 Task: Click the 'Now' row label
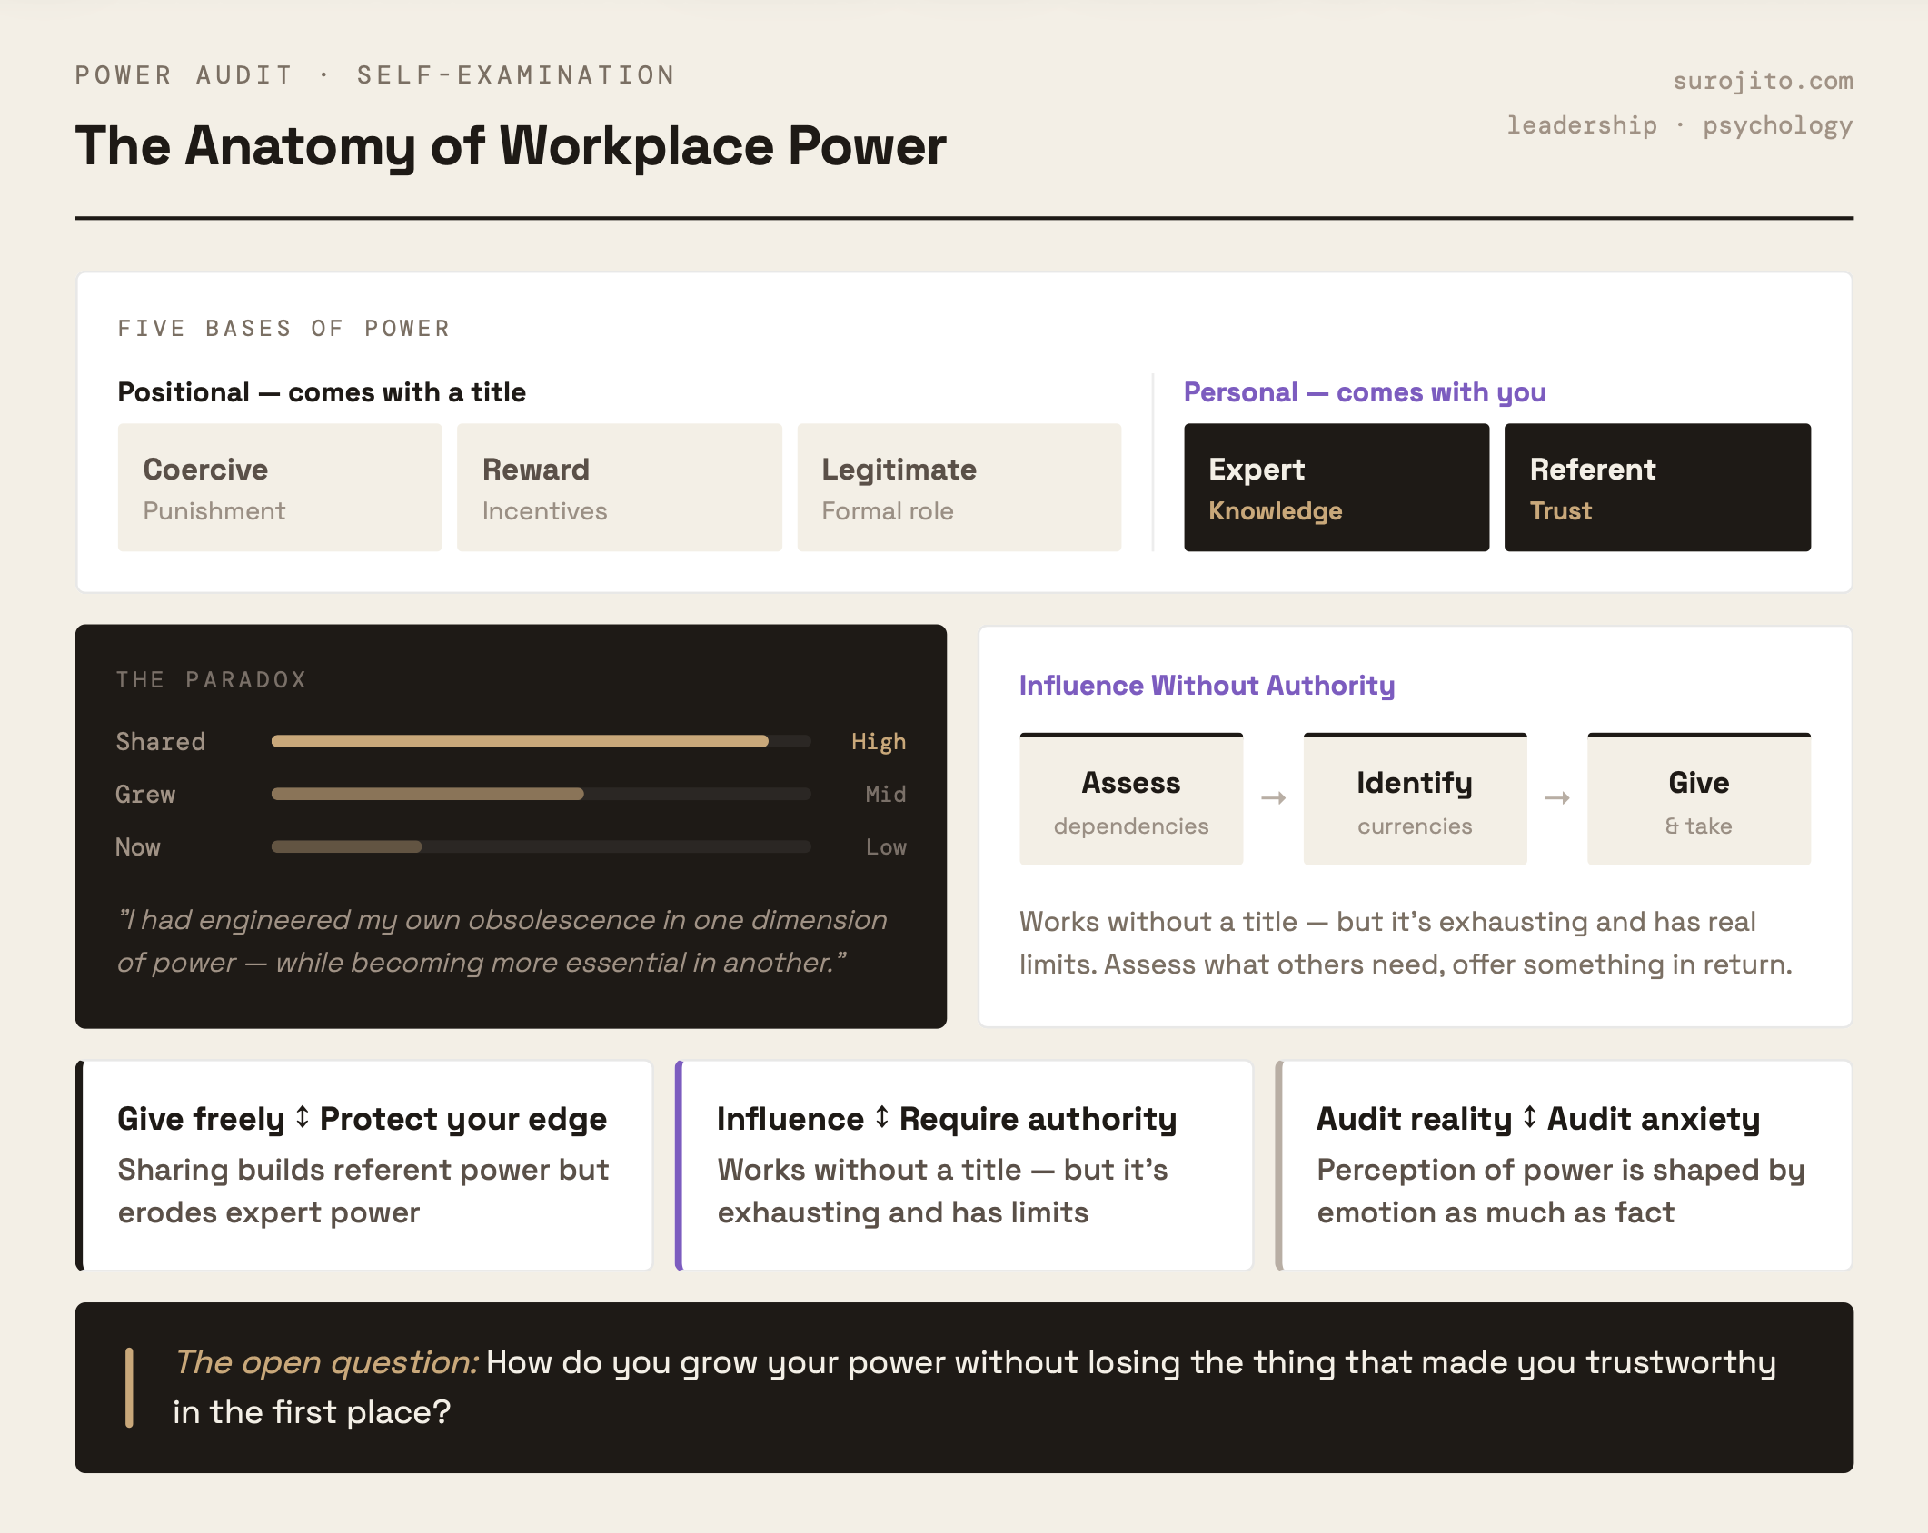pyautogui.click(x=138, y=847)
